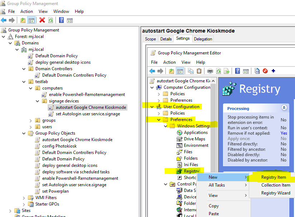Click the Editor tree scrollbar up arrow

(x=213, y=81)
